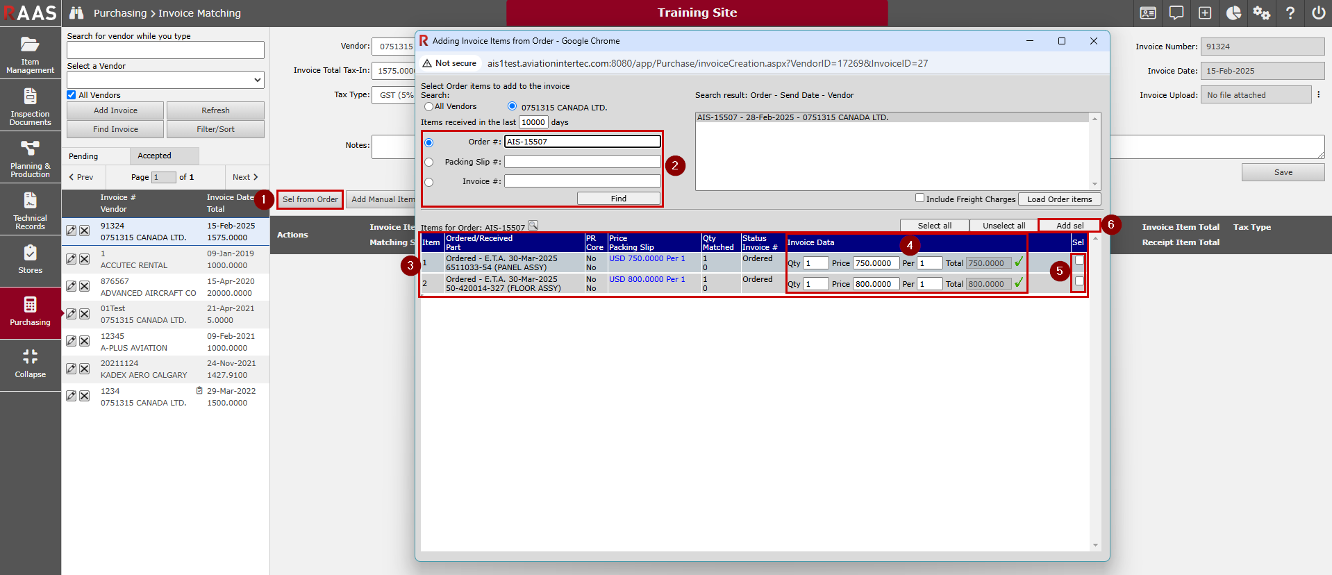Screen dimensions: 1332x575
Task: Switch to the Pending tab
Action: 83,156
